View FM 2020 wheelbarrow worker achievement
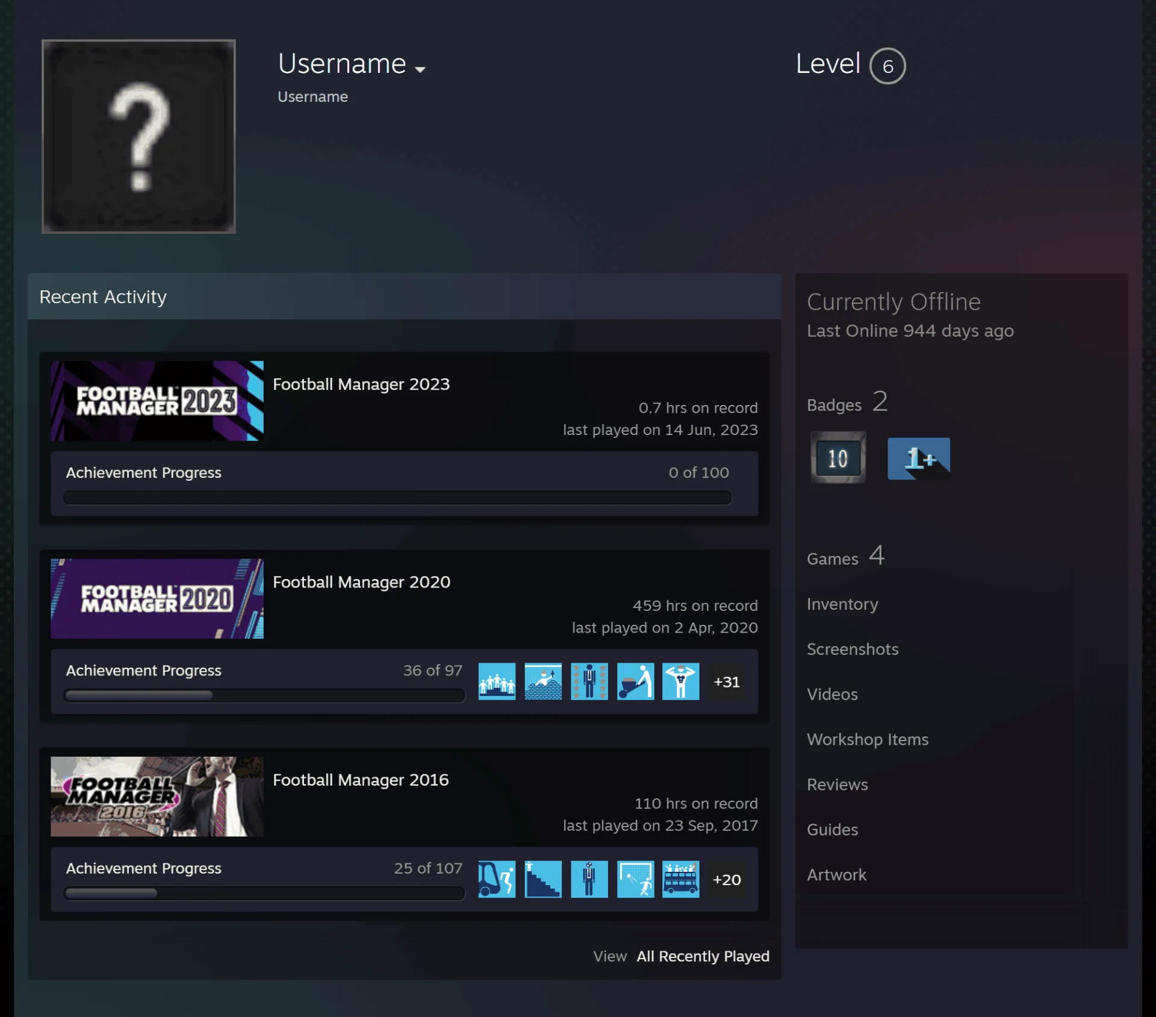Viewport: 1156px width, 1017px height. (x=635, y=681)
